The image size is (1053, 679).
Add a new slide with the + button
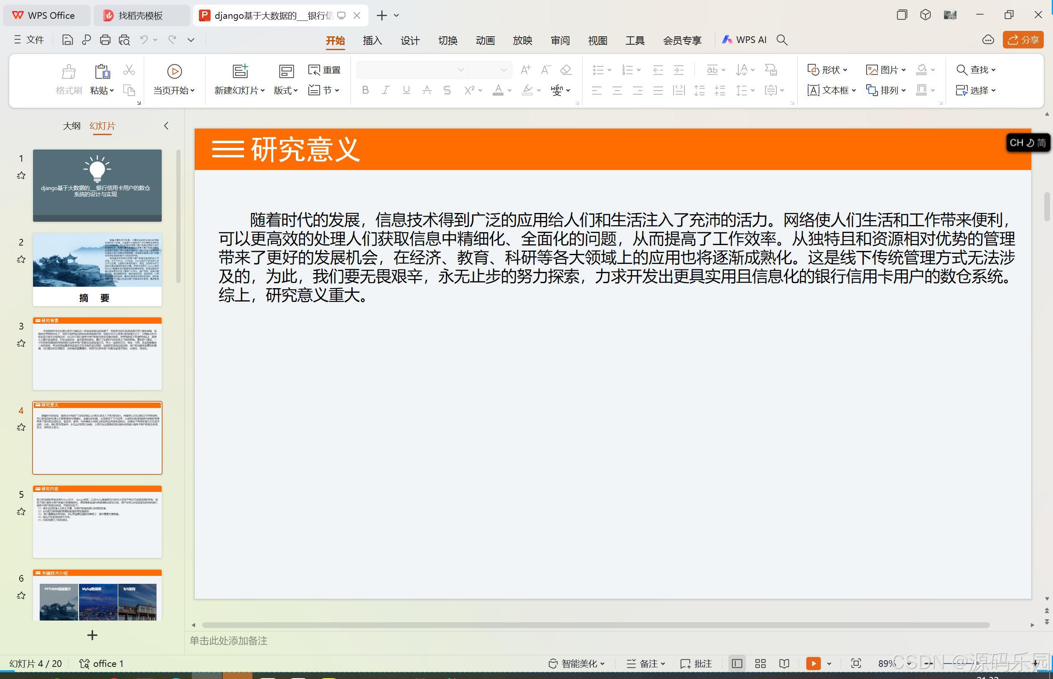coord(92,635)
